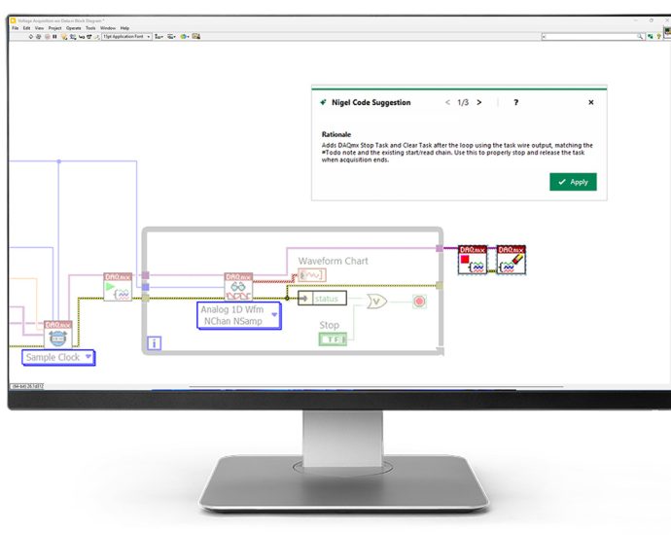Click the Clean Up Diagram toolbar icon

[x=196, y=37]
